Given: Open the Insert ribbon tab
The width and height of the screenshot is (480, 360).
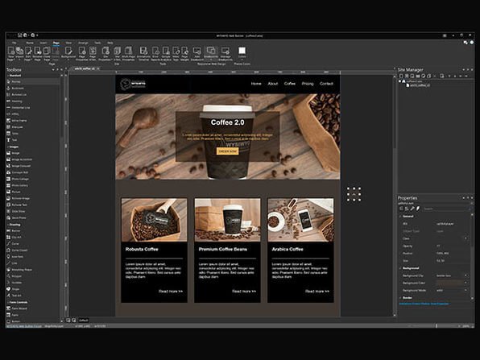Looking at the screenshot, I should pyautogui.click(x=43, y=43).
